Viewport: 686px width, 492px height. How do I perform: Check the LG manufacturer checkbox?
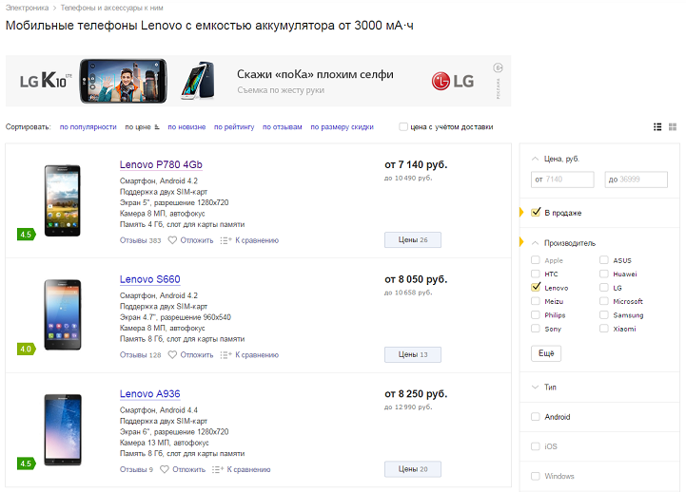[604, 287]
